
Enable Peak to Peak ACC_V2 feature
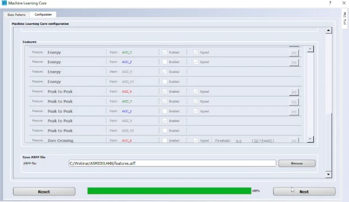point(165,131)
